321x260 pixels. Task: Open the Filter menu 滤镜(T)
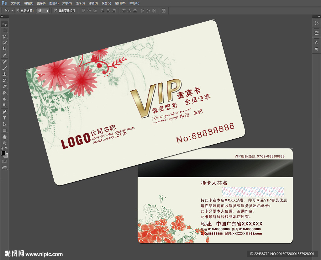coord(93,3)
